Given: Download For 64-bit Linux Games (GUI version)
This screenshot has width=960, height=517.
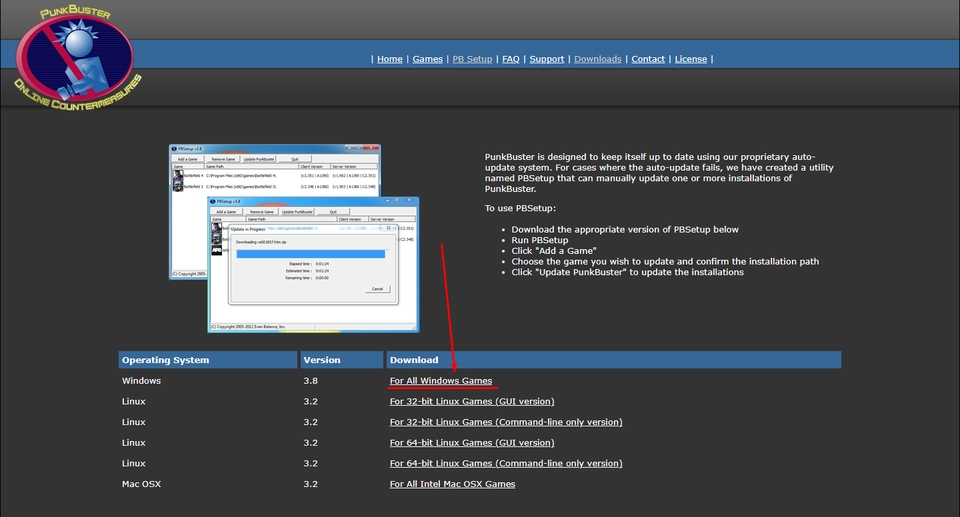Looking at the screenshot, I should pyautogui.click(x=472, y=443).
